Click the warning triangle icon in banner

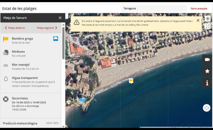coord(77,22)
